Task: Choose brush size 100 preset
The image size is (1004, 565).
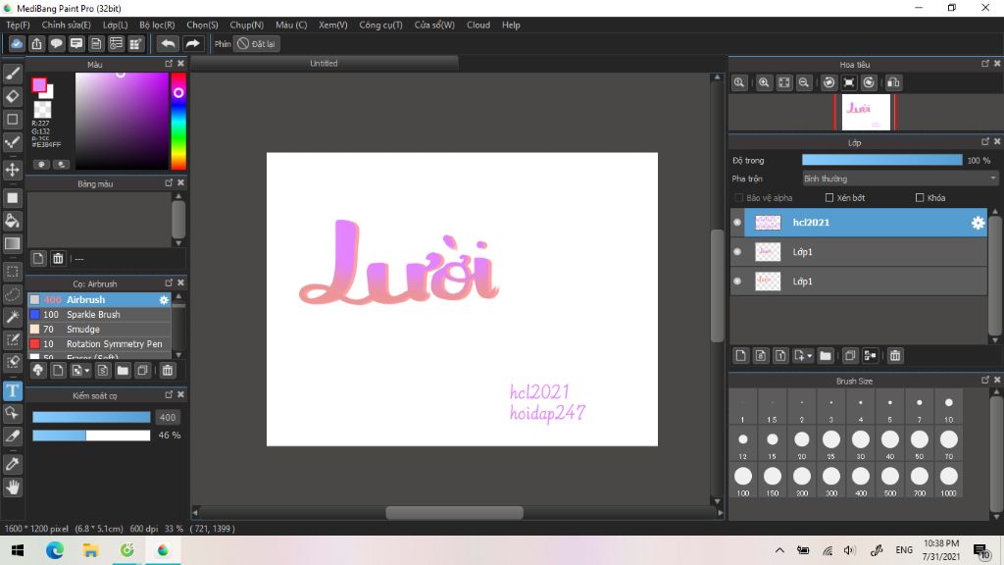Action: click(x=743, y=481)
